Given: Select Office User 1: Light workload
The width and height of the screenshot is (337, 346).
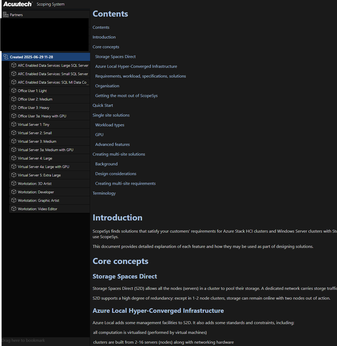Looking at the screenshot, I should pos(49,91).
